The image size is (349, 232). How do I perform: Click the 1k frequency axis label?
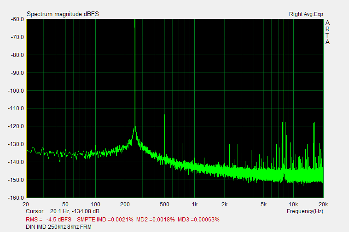tap(195, 204)
